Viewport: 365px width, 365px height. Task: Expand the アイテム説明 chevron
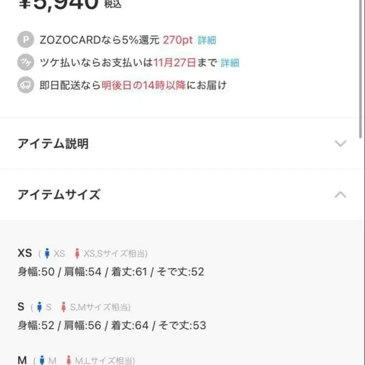341,144
